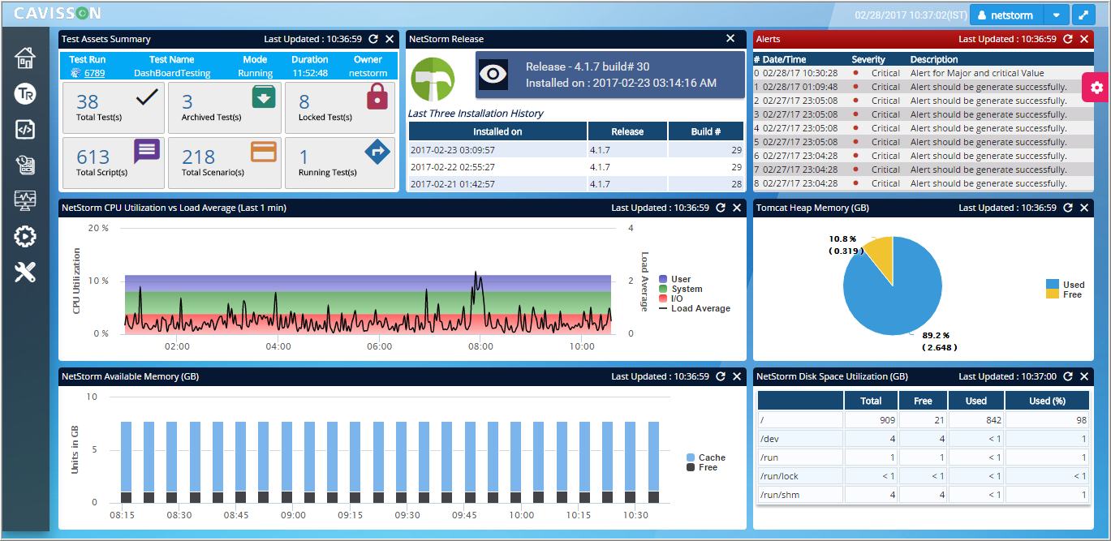The image size is (1111, 541).
Task: Click the Severity column header in Alerts
Action: (x=868, y=59)
